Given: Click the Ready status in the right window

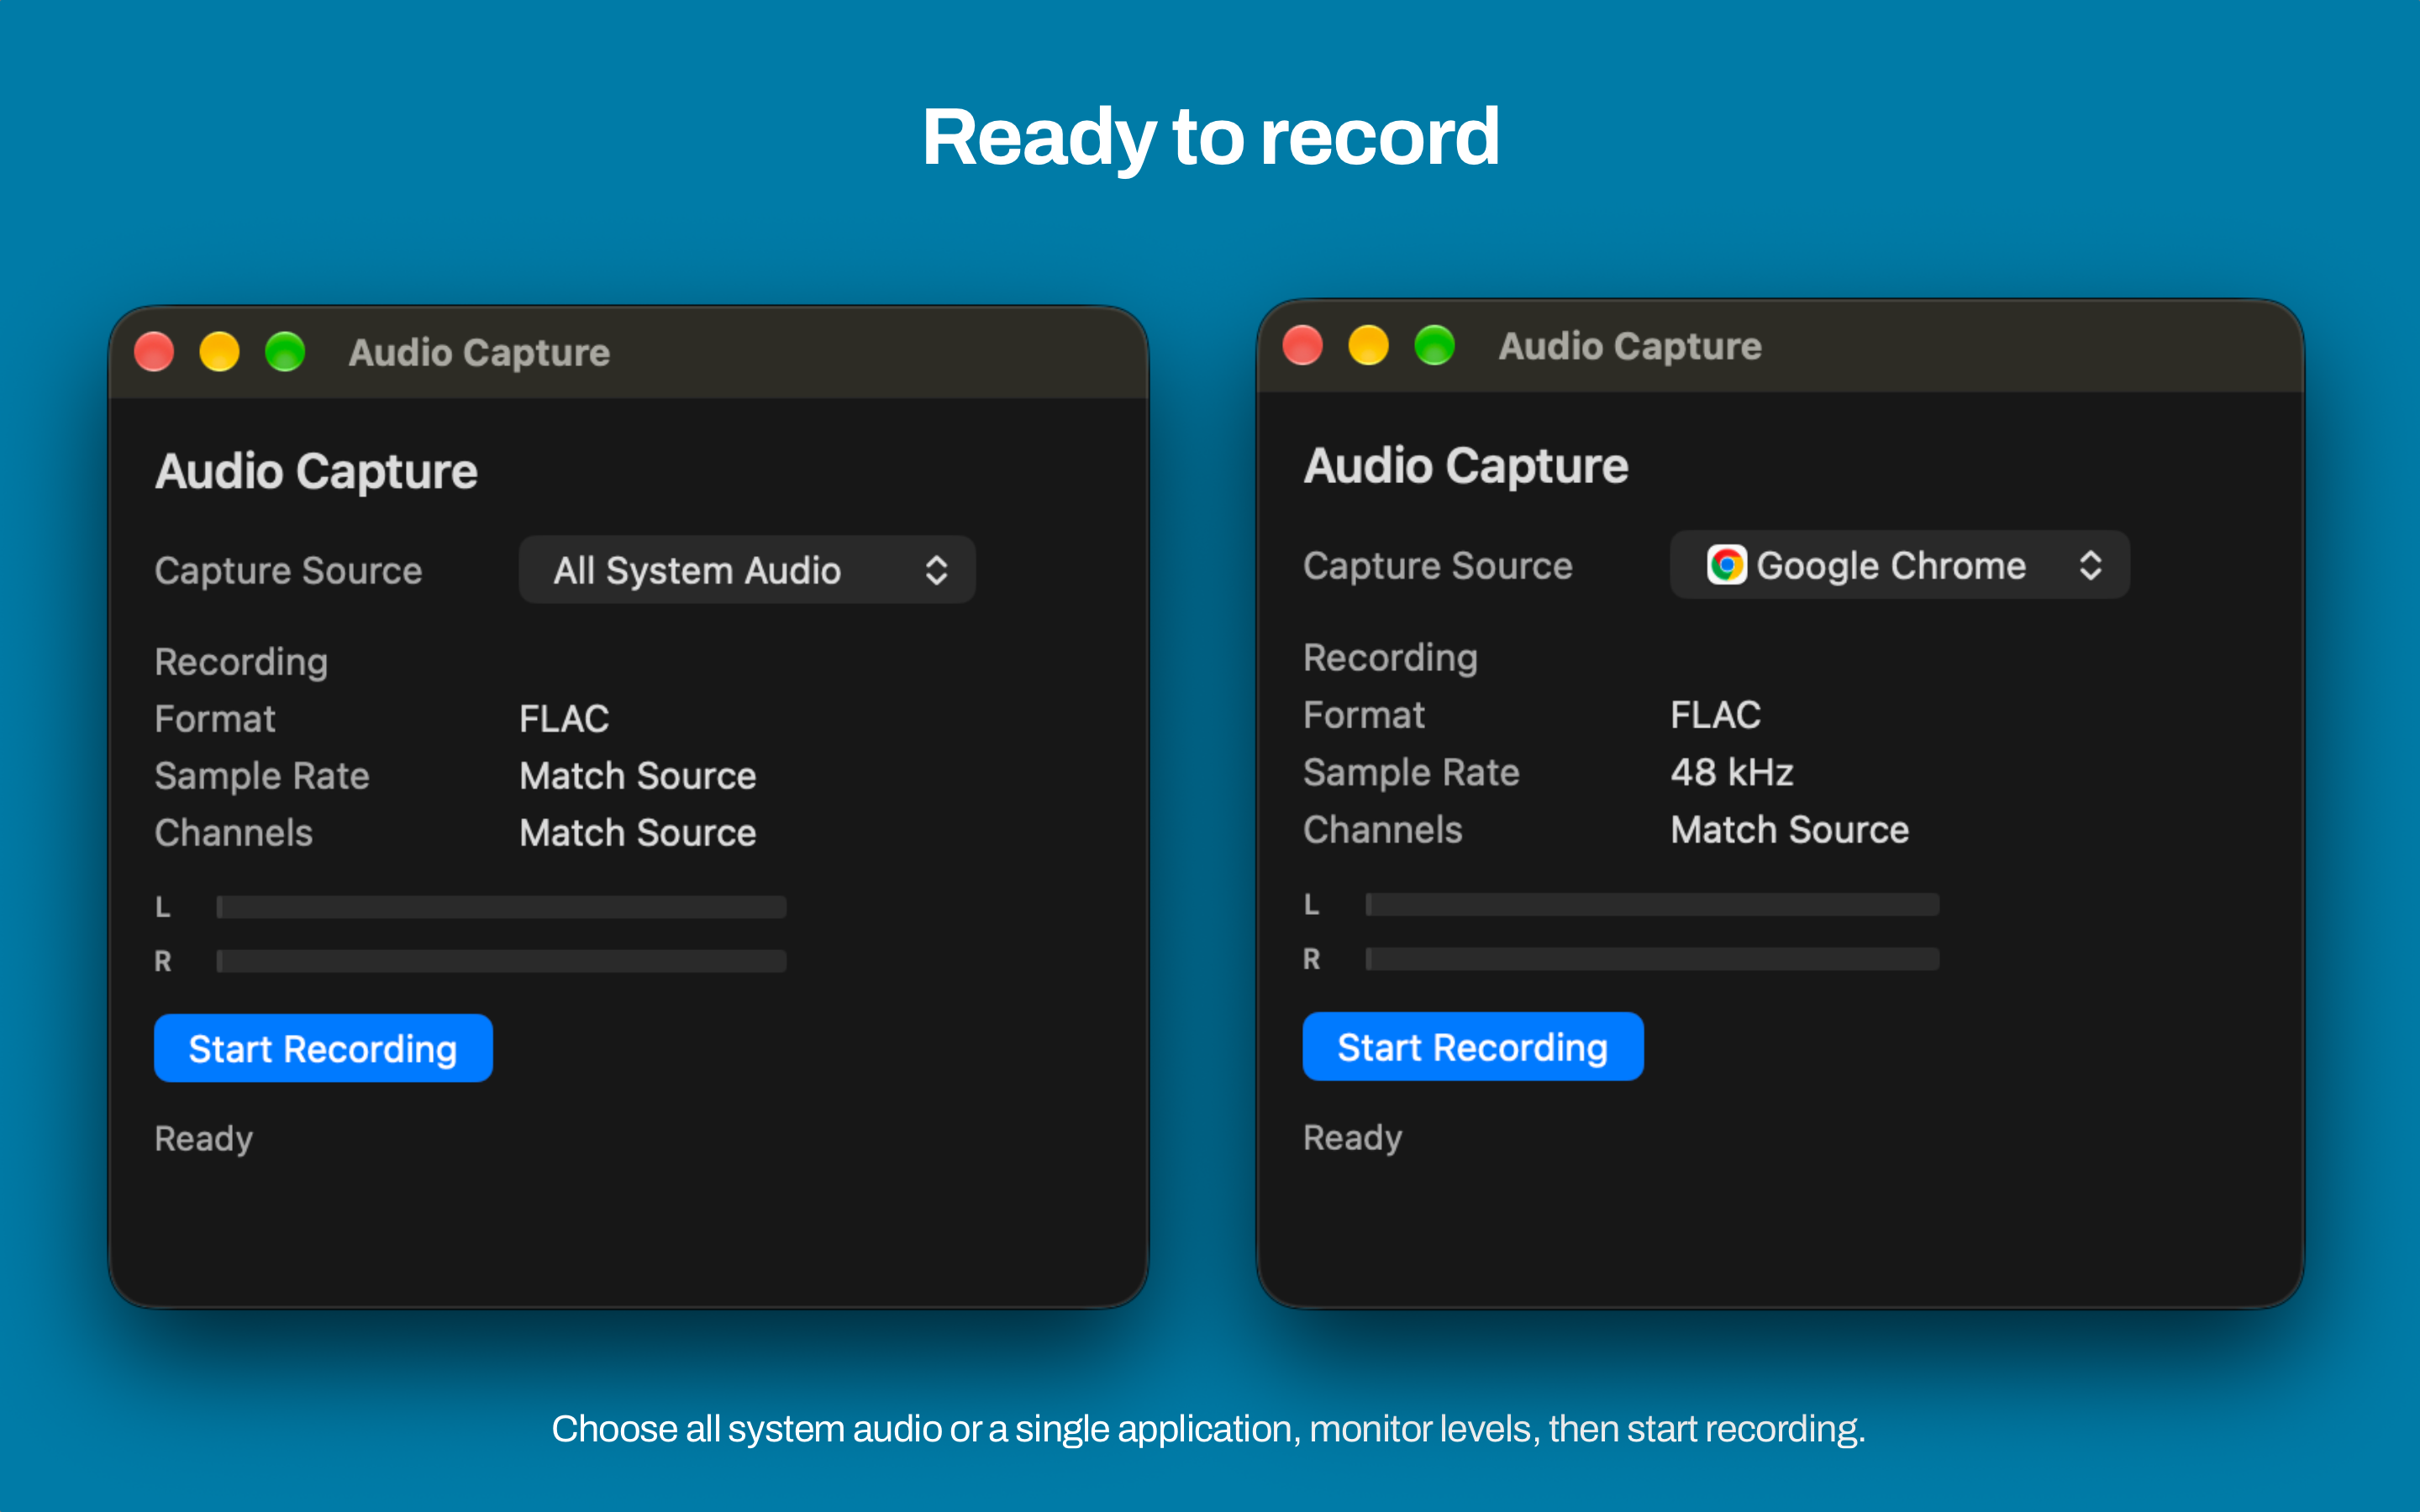Looking at the screenshot, I should pyautogui.click(x=1353, y=1138).
